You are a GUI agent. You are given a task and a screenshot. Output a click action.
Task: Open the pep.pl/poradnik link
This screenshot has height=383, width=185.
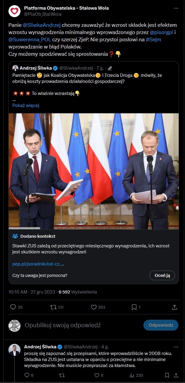coord(38,264)
